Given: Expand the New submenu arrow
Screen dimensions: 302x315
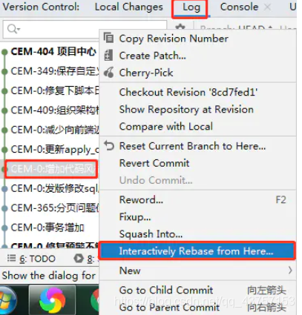Looking at the screenshot, I should [290, 271].
